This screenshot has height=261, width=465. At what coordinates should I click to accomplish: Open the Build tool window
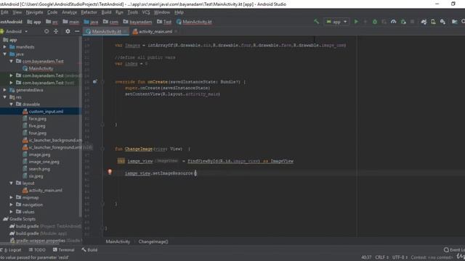[x=89, y=250]
